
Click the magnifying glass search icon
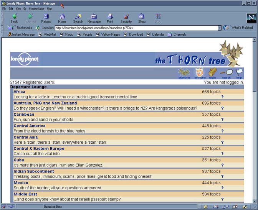227,74
